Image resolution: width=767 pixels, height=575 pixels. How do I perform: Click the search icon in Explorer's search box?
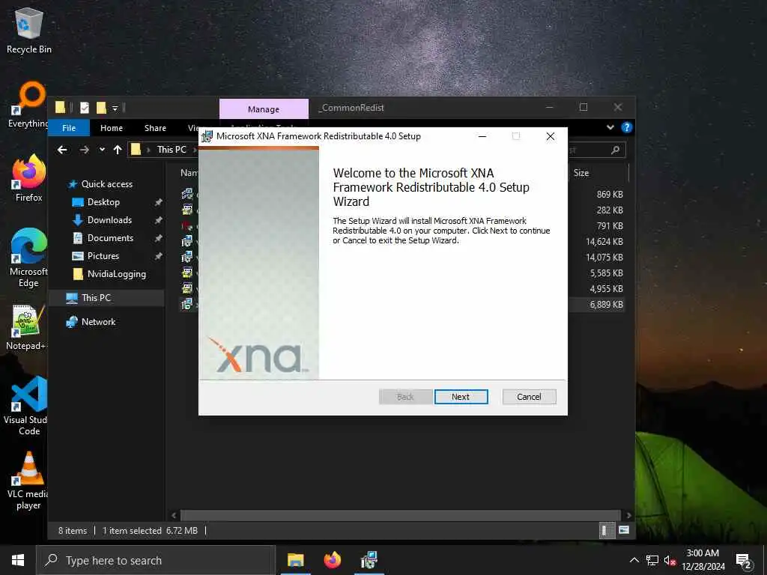coord(616,150)
